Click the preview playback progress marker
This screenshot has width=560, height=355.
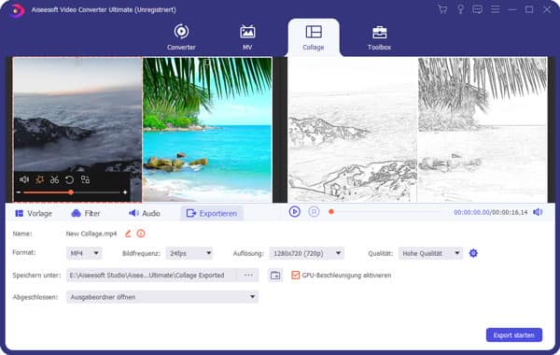[331, 212]
